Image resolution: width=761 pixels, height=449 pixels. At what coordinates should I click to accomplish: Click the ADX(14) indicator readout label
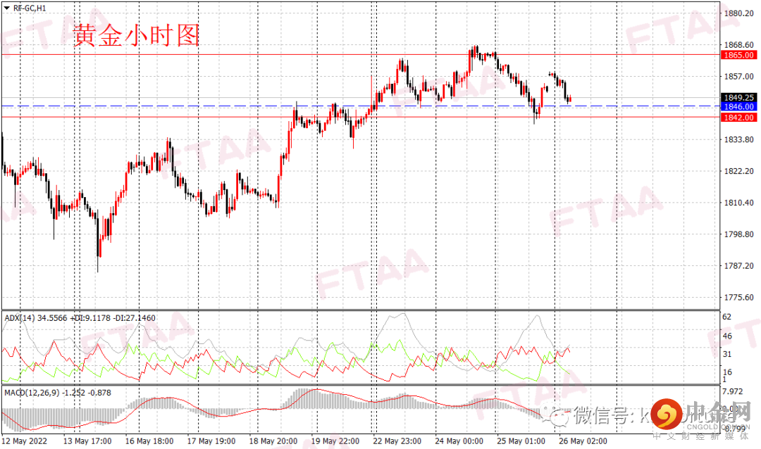[80, 318]
